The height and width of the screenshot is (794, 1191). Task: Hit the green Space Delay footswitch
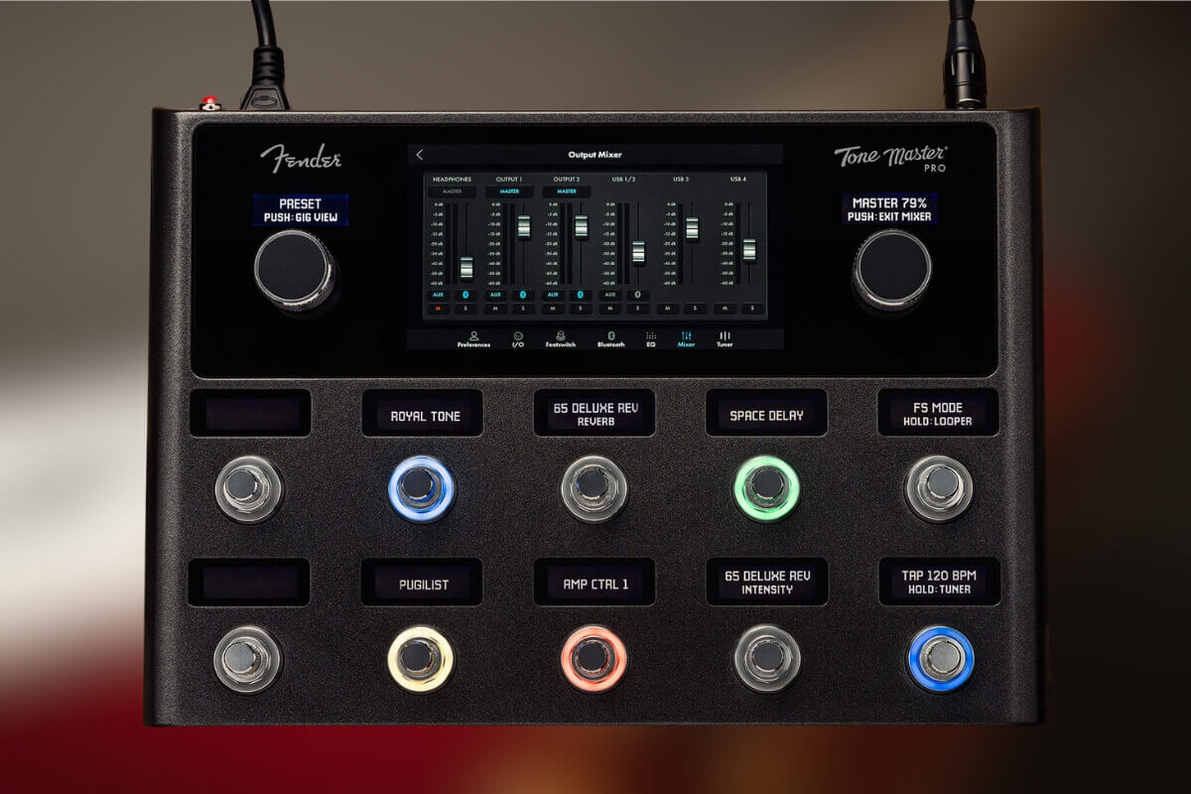tap(766, 488)
